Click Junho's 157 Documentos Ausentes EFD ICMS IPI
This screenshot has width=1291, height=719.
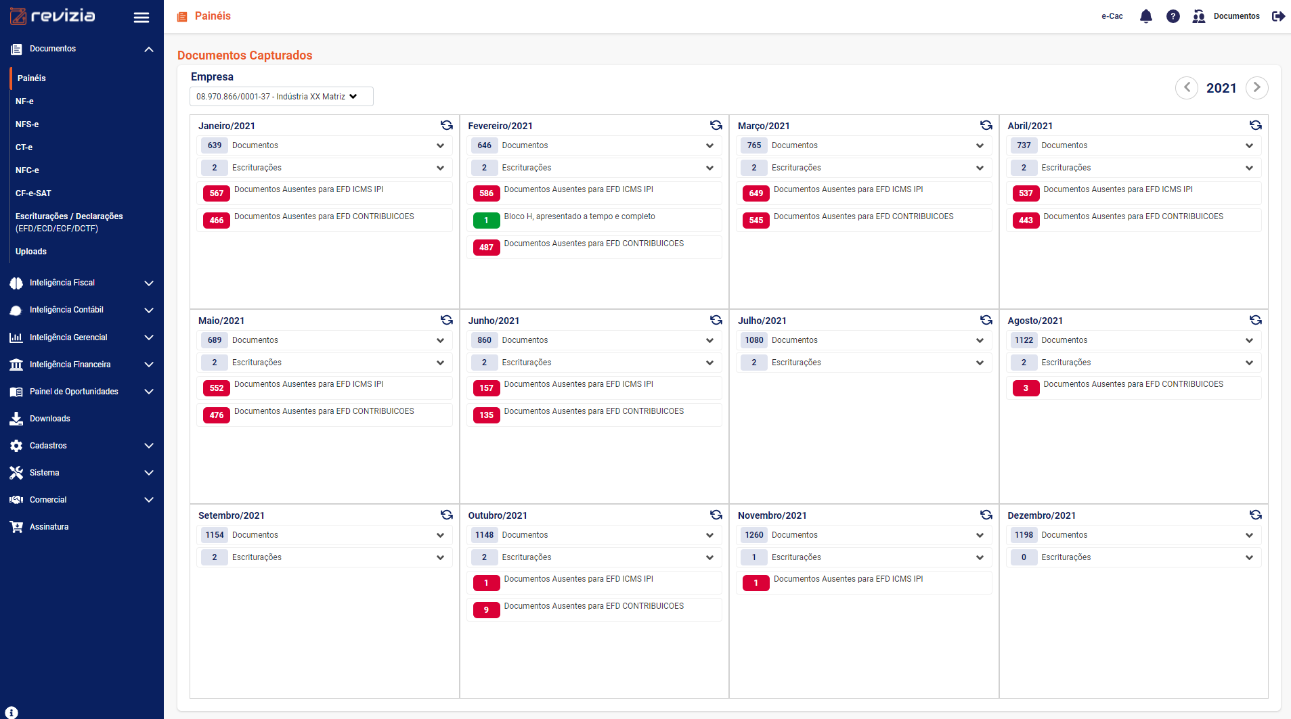click(594, 388)
